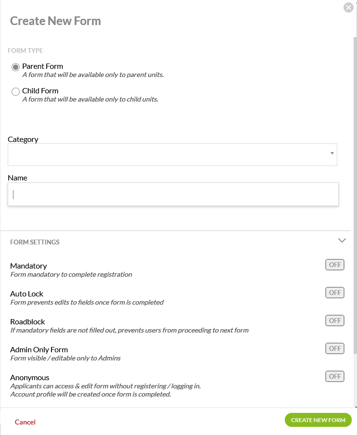Click the Parent Form label text
The width and height of the screenshot is (357, 436).
coord(42,66)
